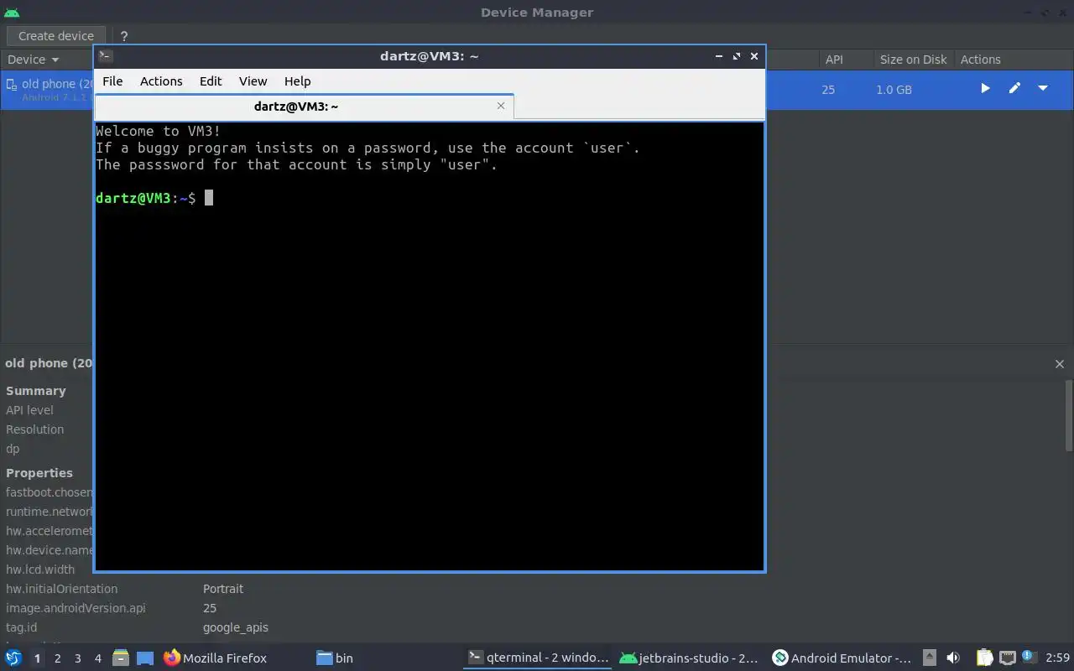Image resolution: width=1074 pixels, height=671 pixels.
Task: Edit the old phone device with pencil icon
Action: click(x=1014, y=88)
